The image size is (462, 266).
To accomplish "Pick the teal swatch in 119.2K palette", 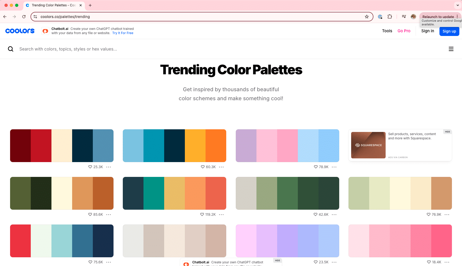I will [154, 193].
